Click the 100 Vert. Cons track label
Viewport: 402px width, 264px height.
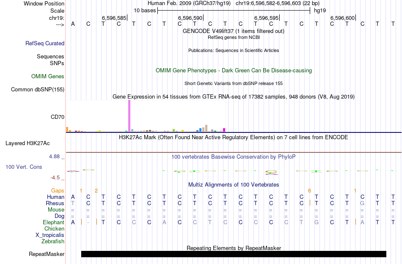click(24, 167)
